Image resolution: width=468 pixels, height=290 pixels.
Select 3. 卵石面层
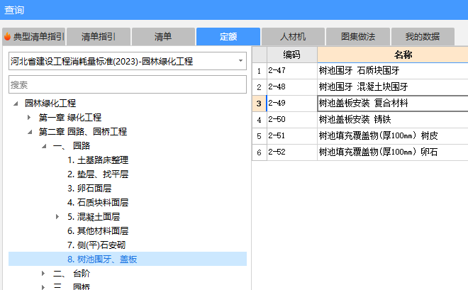89,189
